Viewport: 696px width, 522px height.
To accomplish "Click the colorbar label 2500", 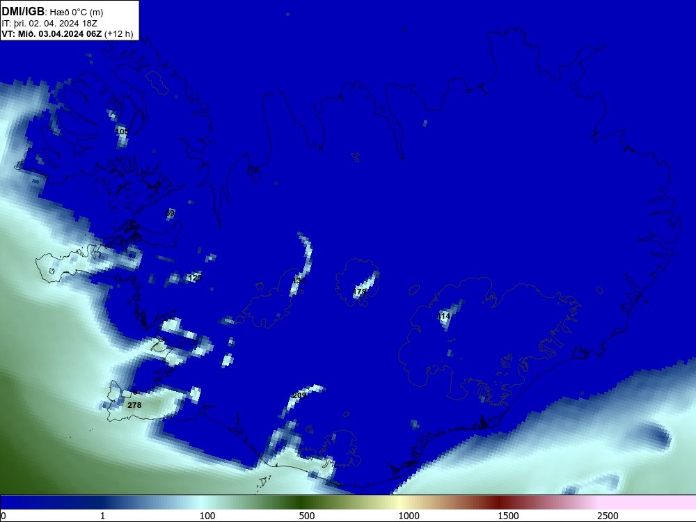I will click(x=608, y=516).
